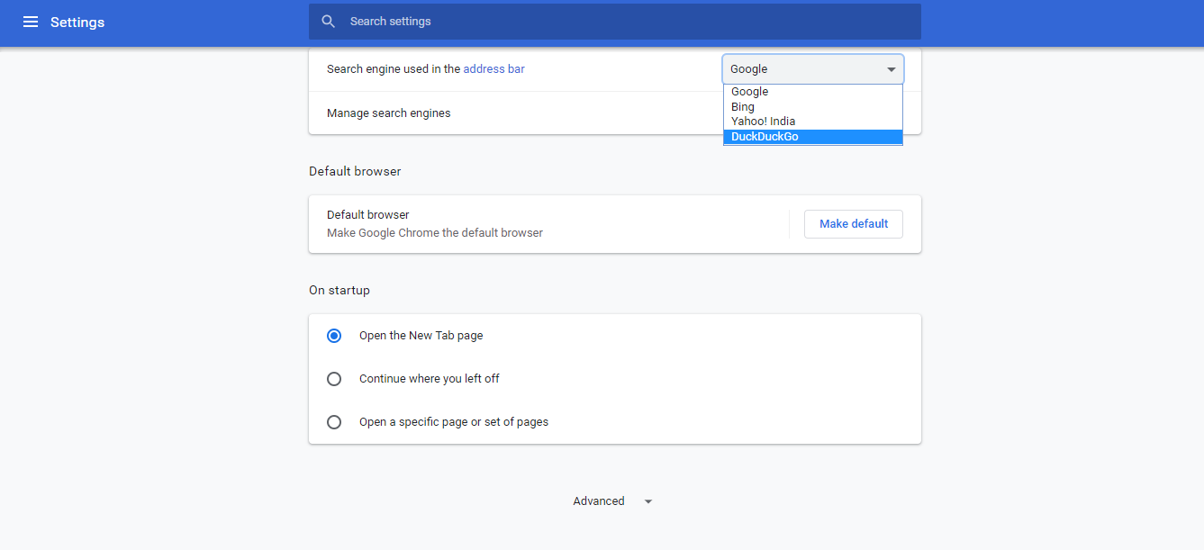The image size is (1204, 550).
Task: Click the Make Google Chrome the default browser text
Action: click(x=435, y=233)
